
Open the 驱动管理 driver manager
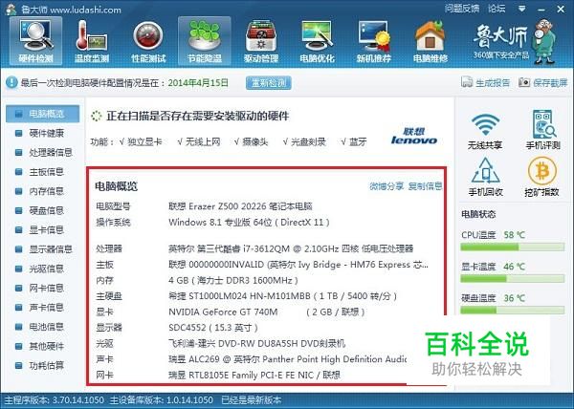point(261,41)
